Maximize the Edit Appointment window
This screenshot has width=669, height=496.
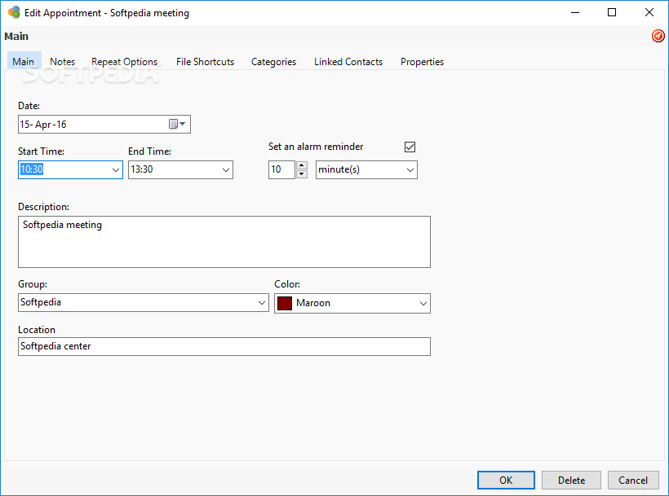(612, 12)
